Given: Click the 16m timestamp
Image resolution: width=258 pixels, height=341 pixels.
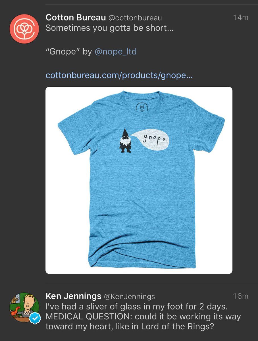Looking at the screenshot, I should [240, 296].
